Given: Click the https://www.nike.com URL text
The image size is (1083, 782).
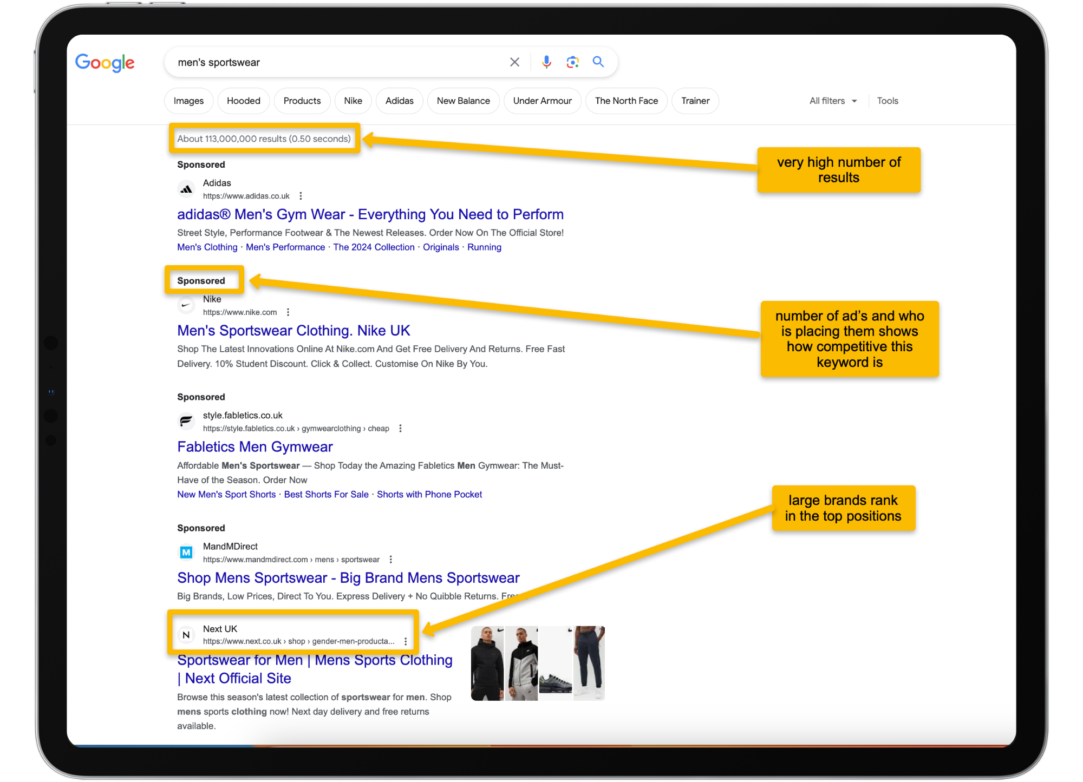Looking at the screenshot, I should [x=240, y=312].
